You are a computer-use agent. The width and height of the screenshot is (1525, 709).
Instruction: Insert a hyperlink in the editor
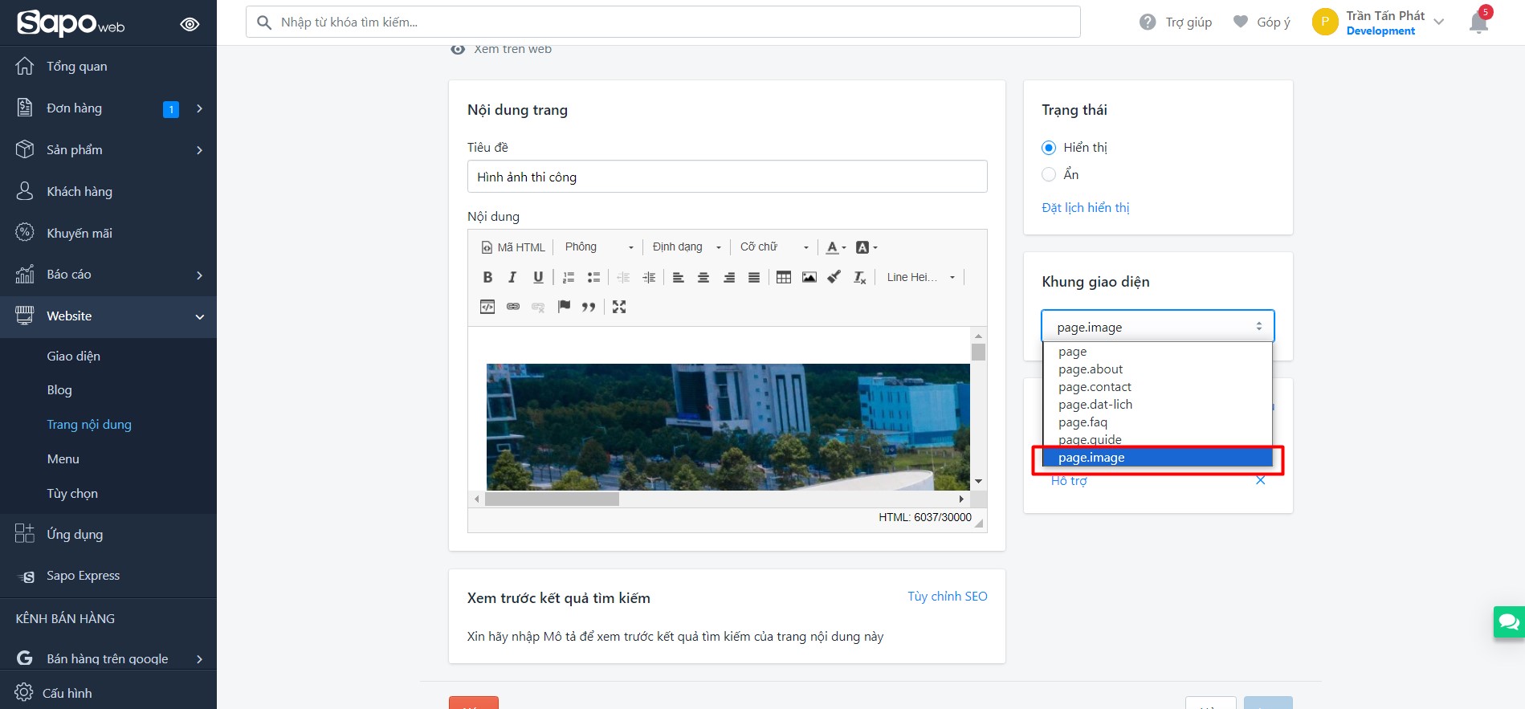tap(513, 307)
